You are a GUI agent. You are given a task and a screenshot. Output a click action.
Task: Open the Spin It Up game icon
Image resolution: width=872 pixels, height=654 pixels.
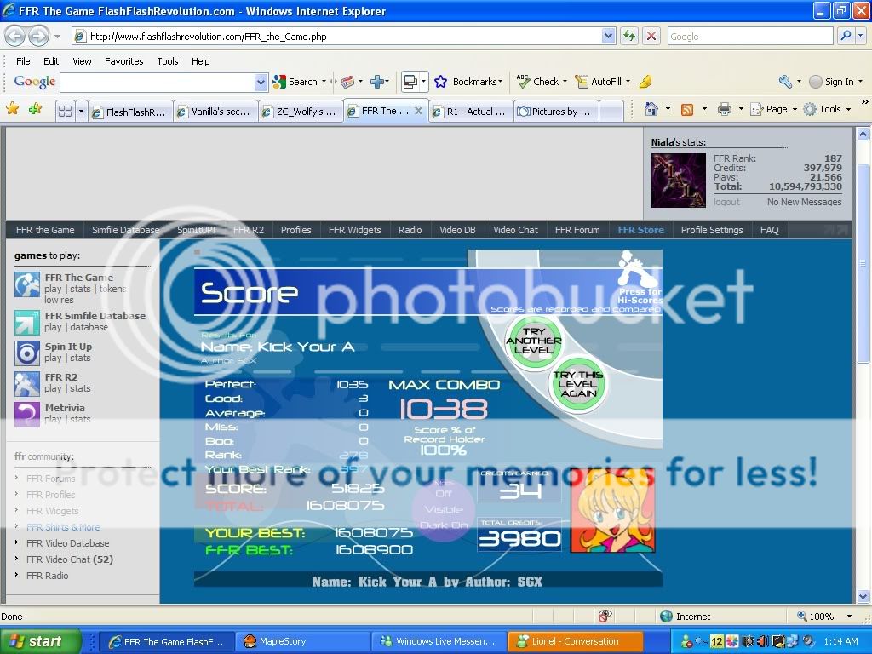(27, 353)
